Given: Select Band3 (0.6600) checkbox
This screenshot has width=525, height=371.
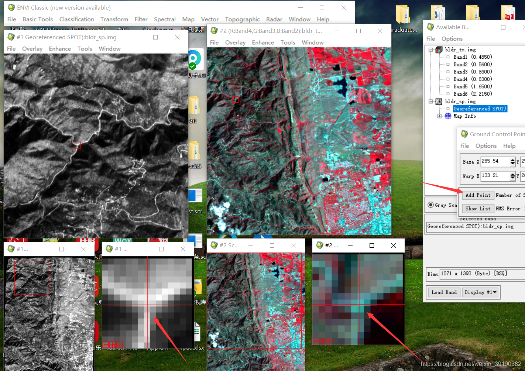Looking at the screenshot, I should (x=448, y=72).
